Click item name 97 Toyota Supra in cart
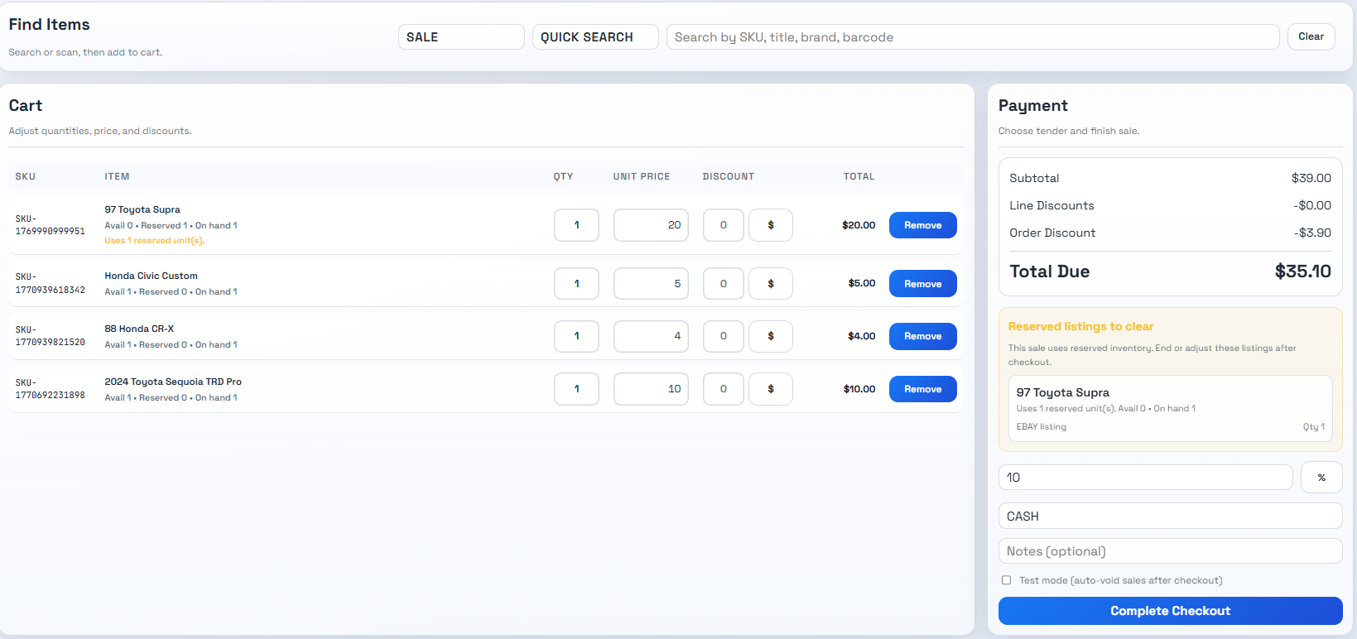The width and height of the screenshot is (1357, 639). (142, 209)
